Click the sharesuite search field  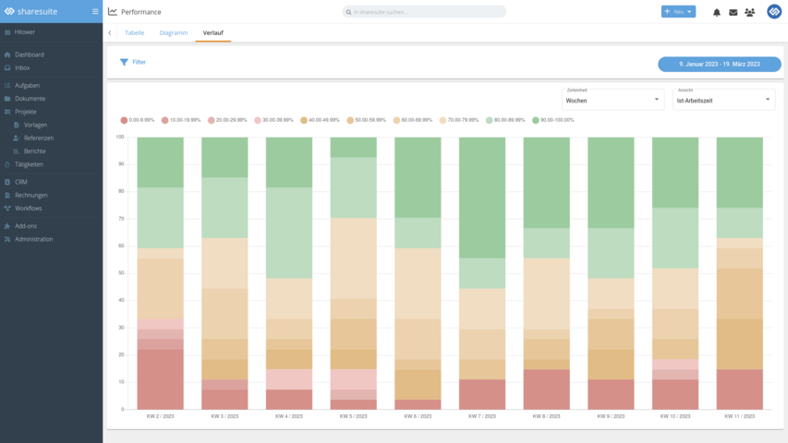[x=425, y=12]
